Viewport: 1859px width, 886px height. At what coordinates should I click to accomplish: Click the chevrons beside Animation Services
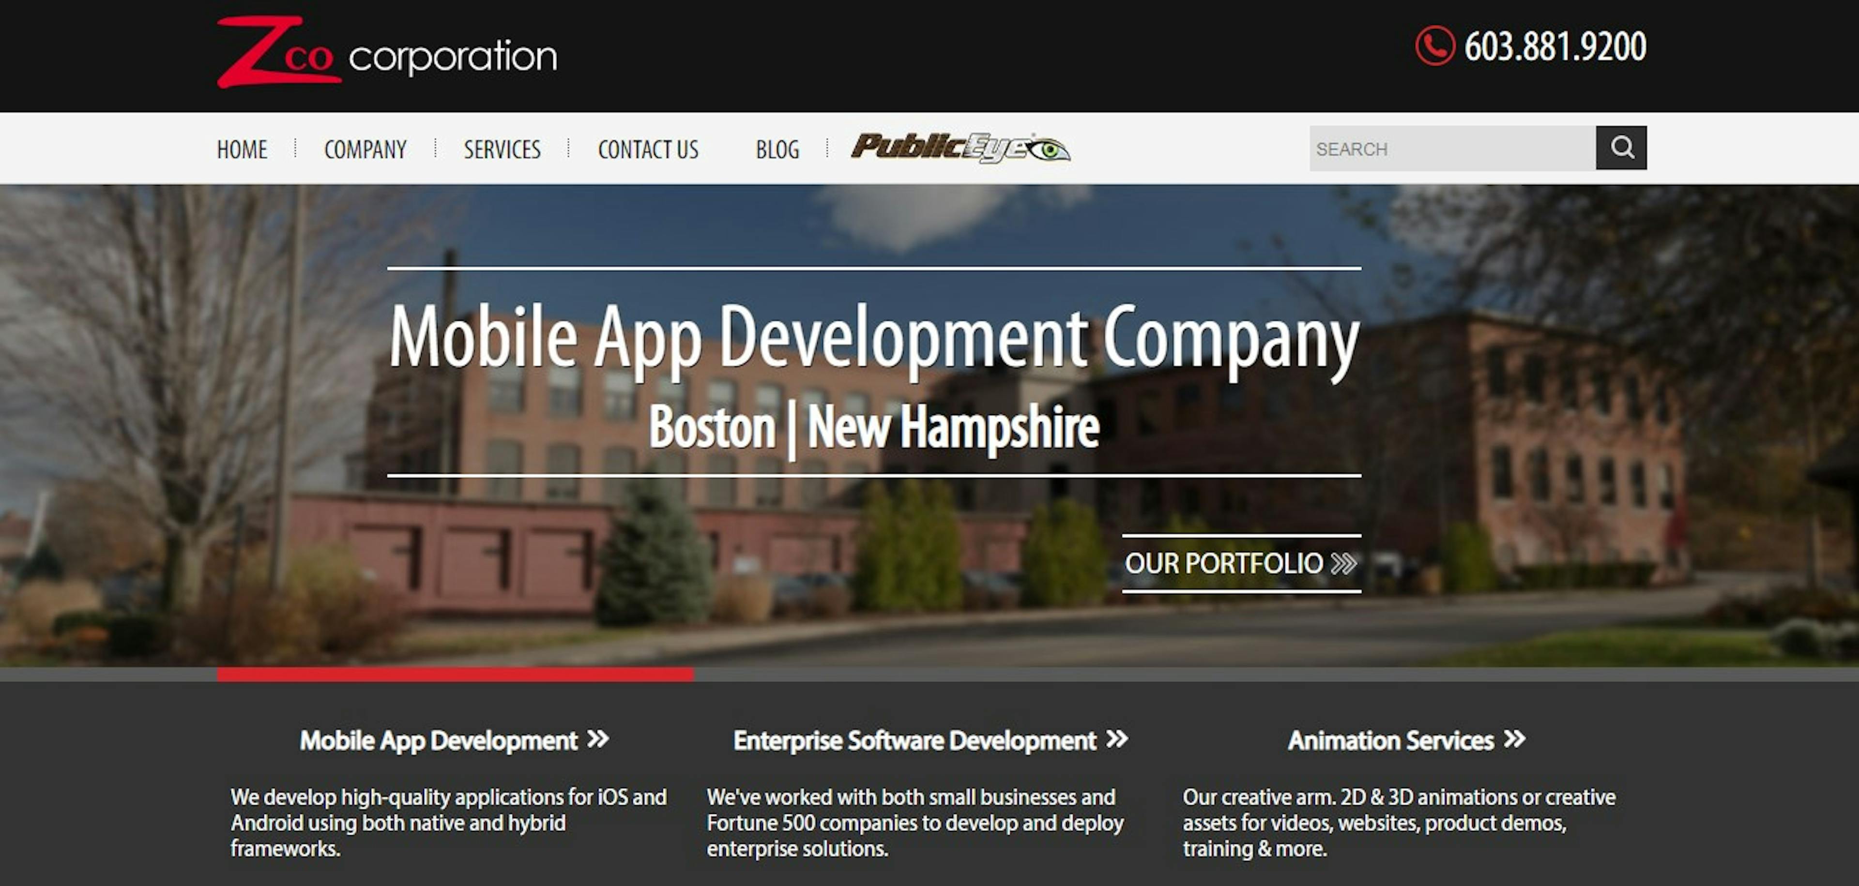pos(1515,739)
